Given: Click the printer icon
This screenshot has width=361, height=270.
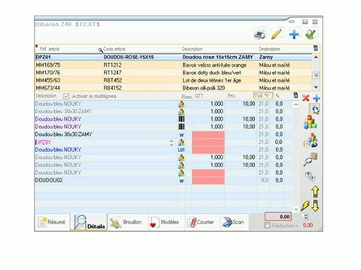Looking at the screenshot, I should pos(260,34).
